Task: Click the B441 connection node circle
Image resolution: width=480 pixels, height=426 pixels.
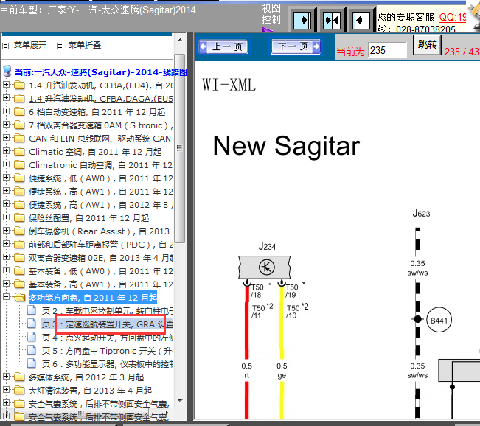Action: [x=439, y=320]
